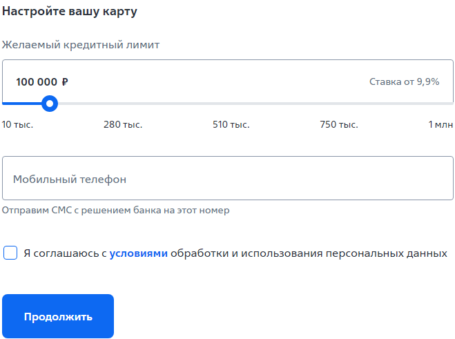455x339 pixels.
Task: Click the blue filled slider track portion
Action: point(22,104)
